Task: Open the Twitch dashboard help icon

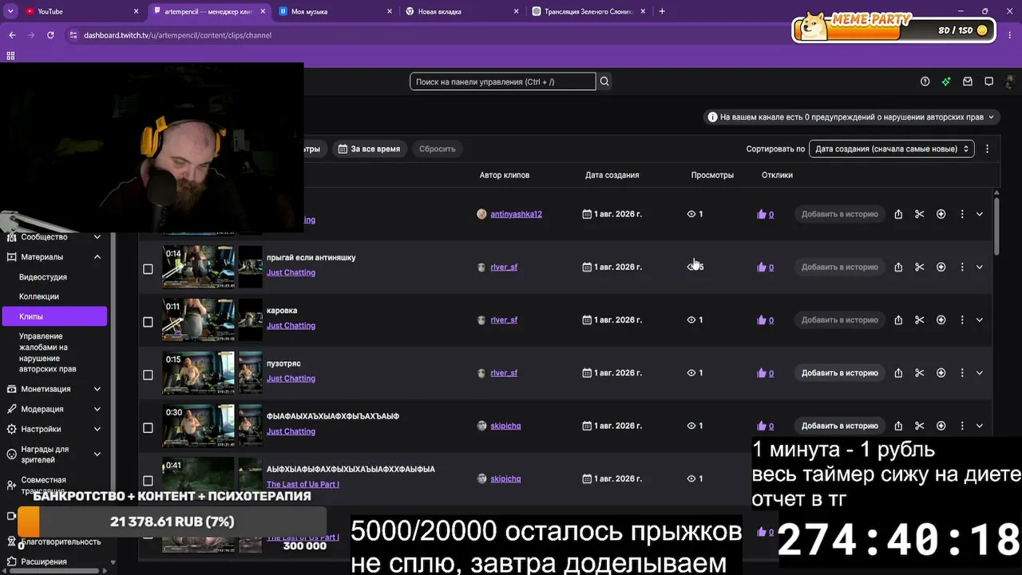Action: point(925,81)
